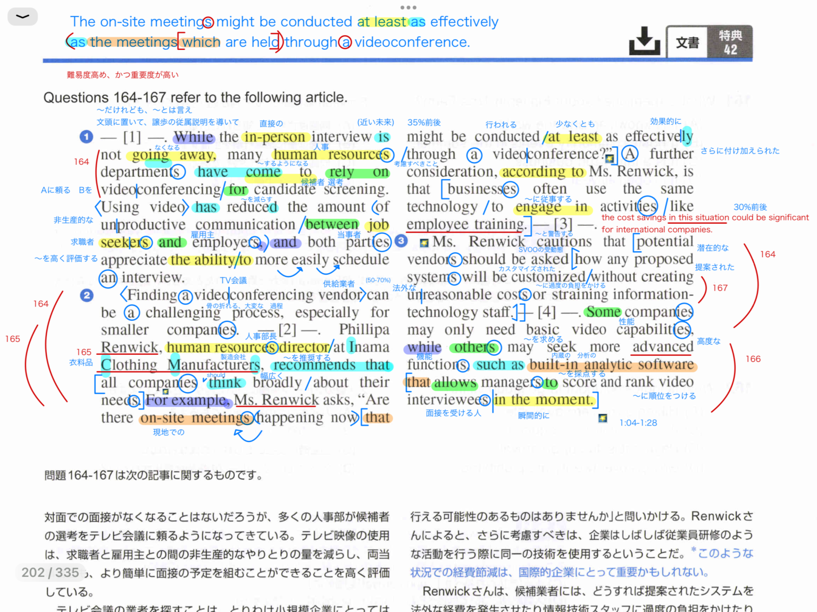Screen dimensions: 817x612
Task: Switch to the 特典 42 tab
Action: [731, 42]
